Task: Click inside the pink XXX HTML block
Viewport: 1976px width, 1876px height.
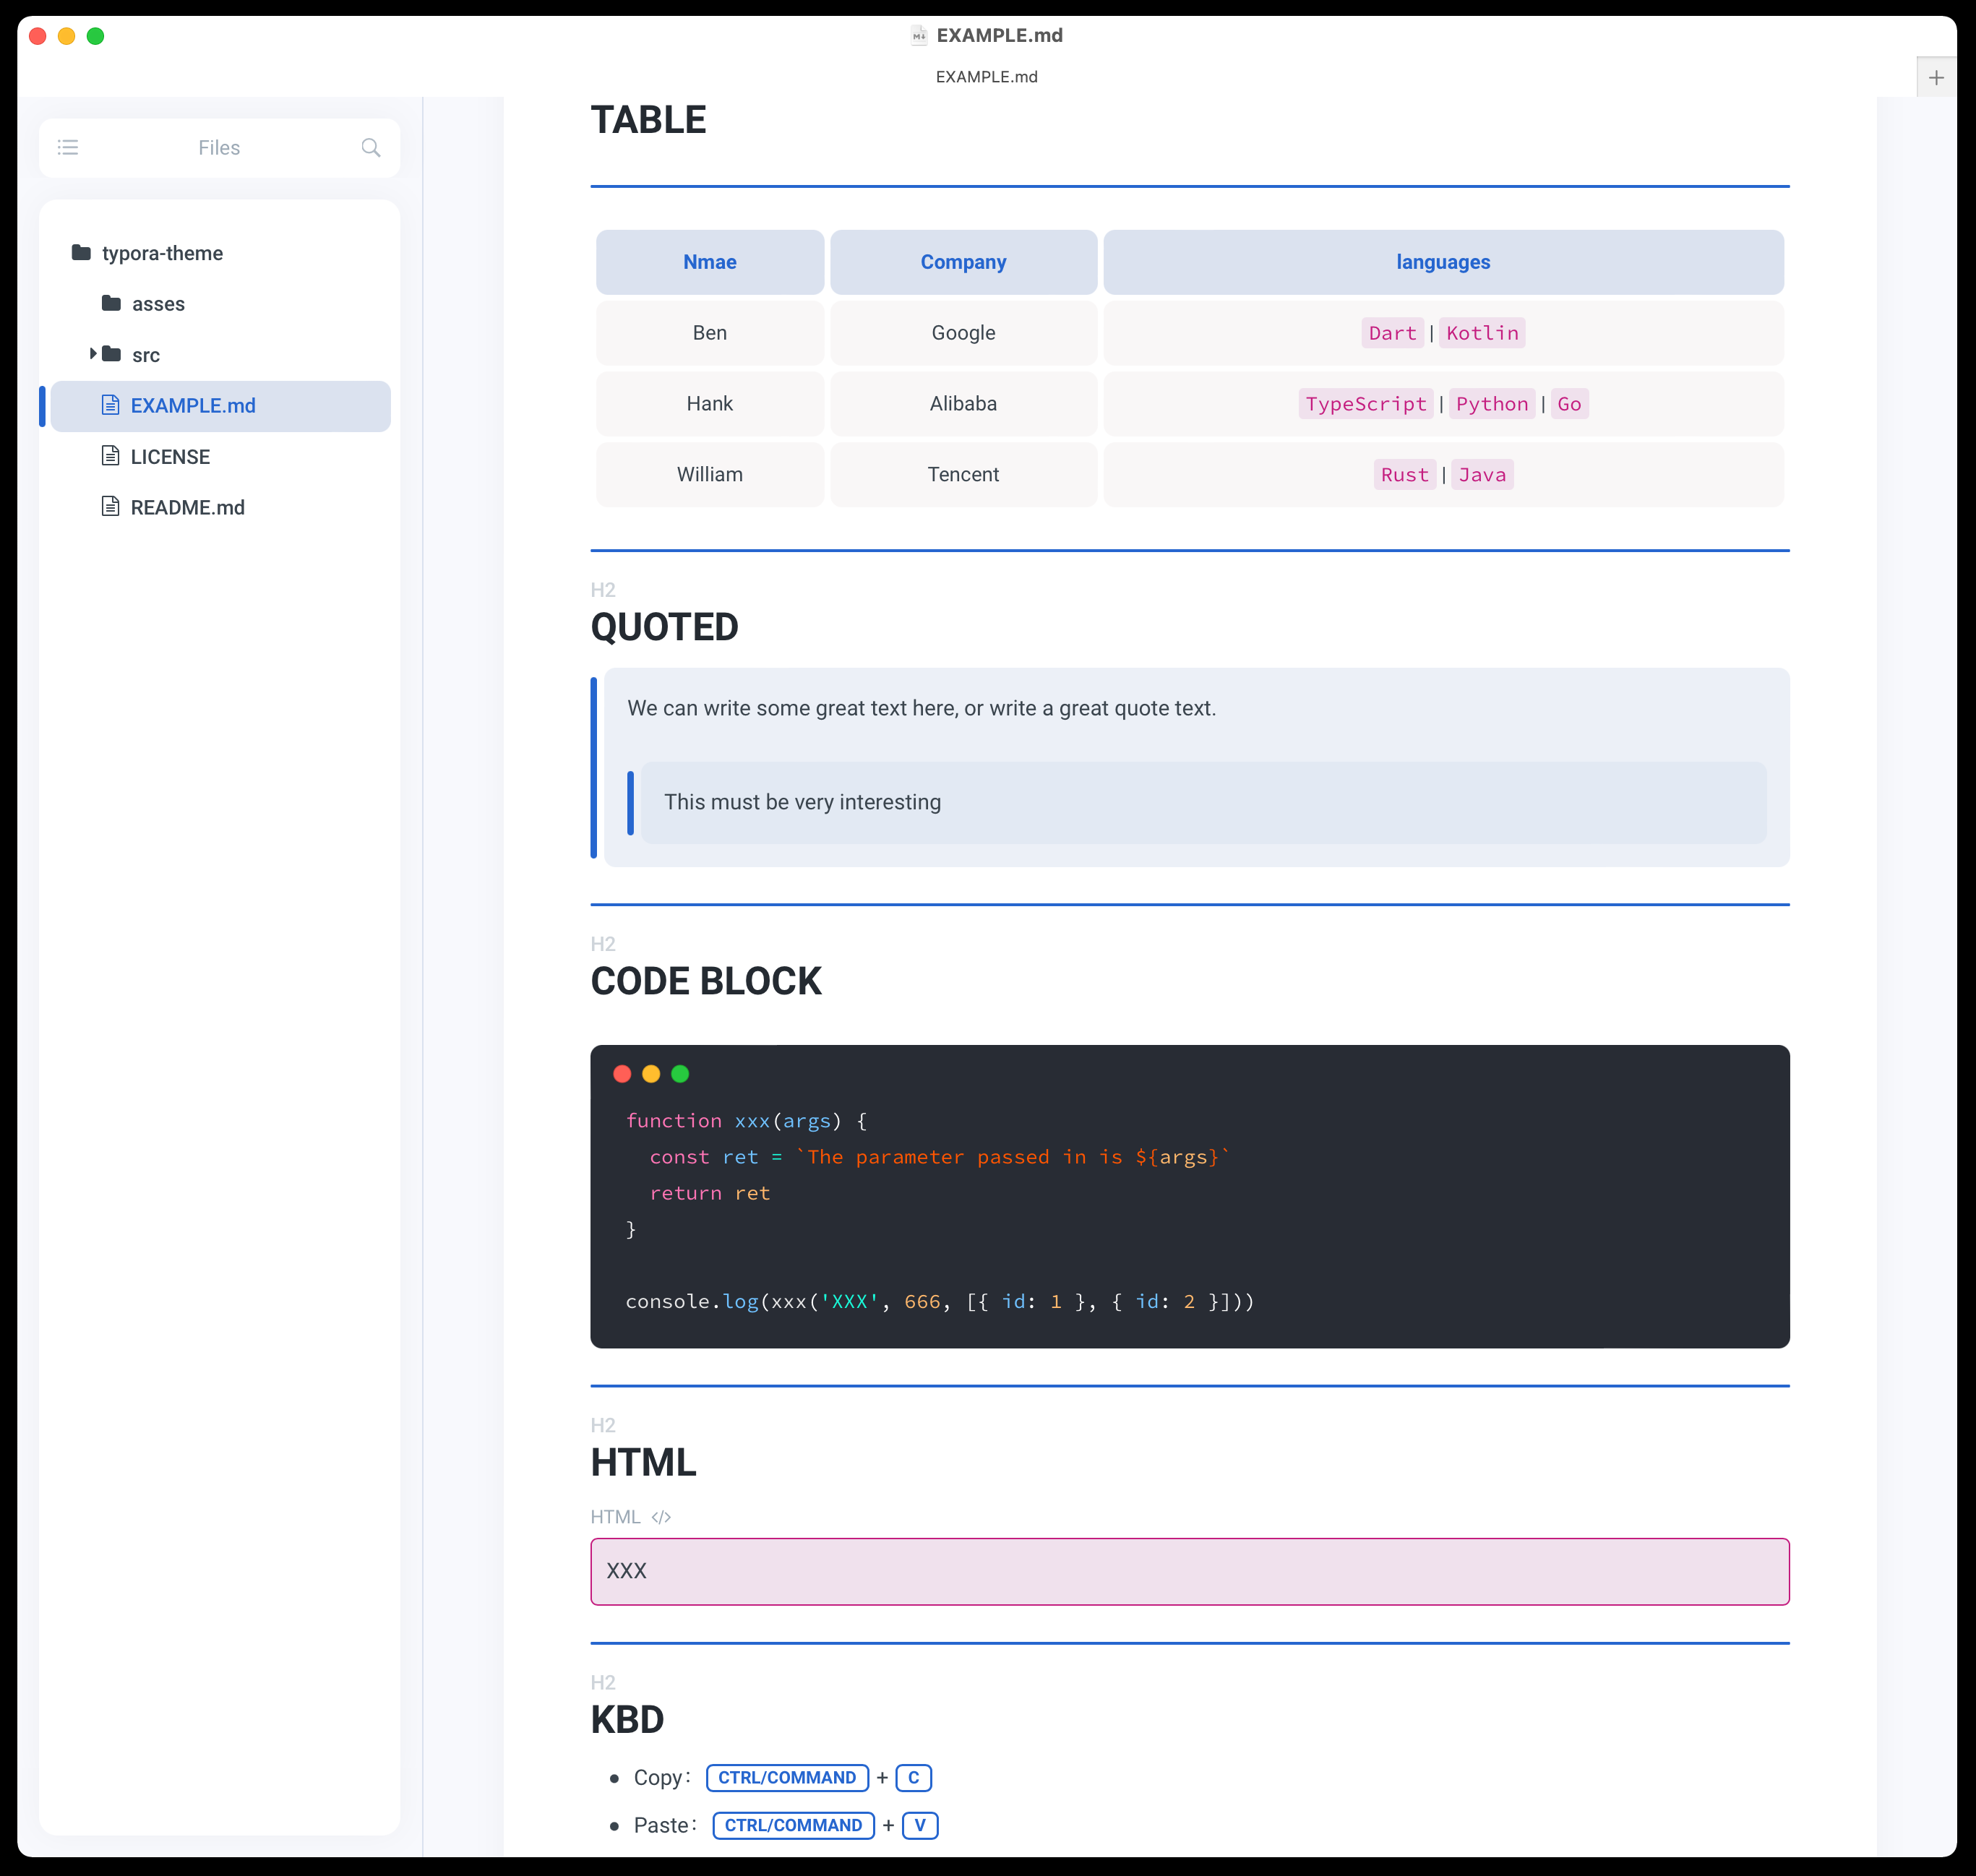Action: point(1189,1571)
